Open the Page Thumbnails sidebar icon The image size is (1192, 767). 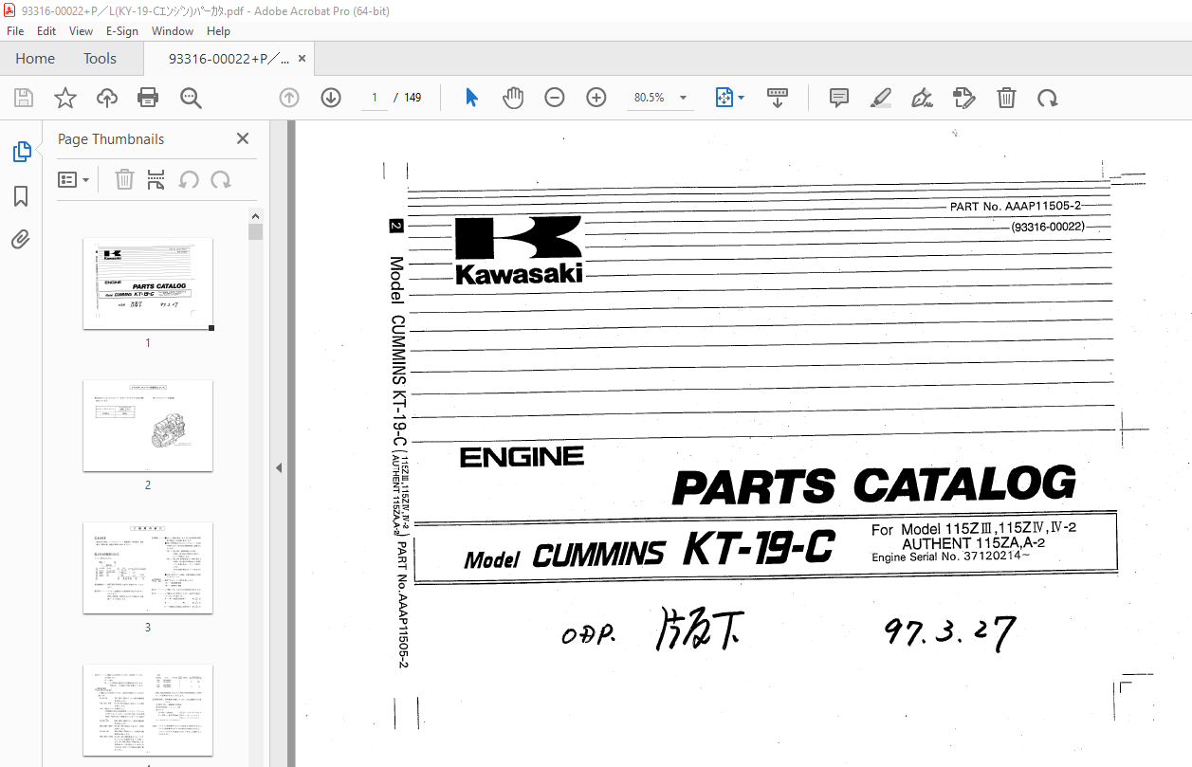tap(21, 152)
